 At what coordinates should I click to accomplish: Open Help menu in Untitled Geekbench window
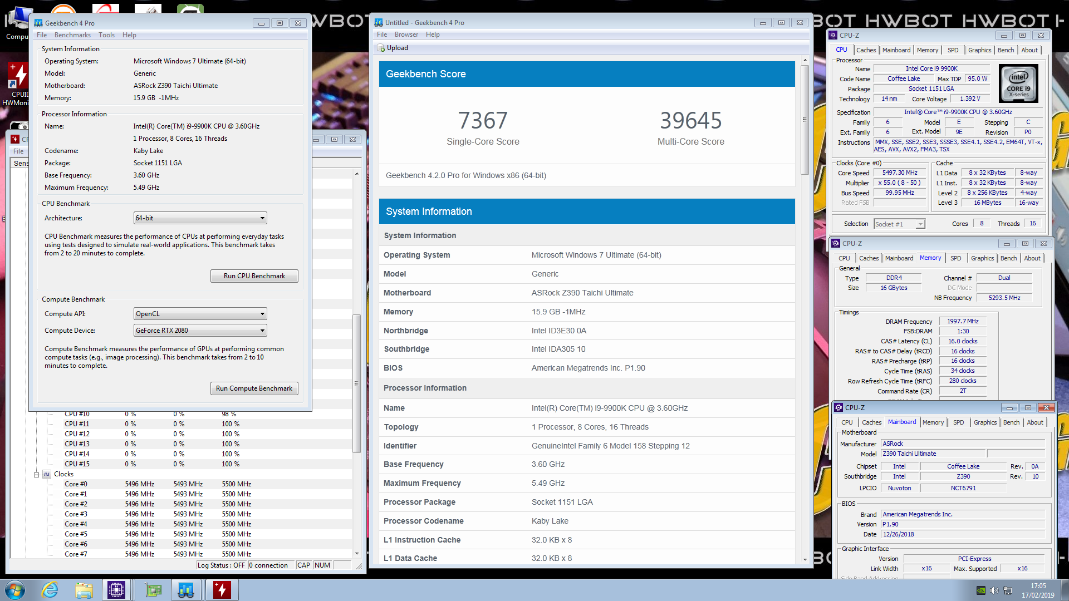tap(433, 35)
